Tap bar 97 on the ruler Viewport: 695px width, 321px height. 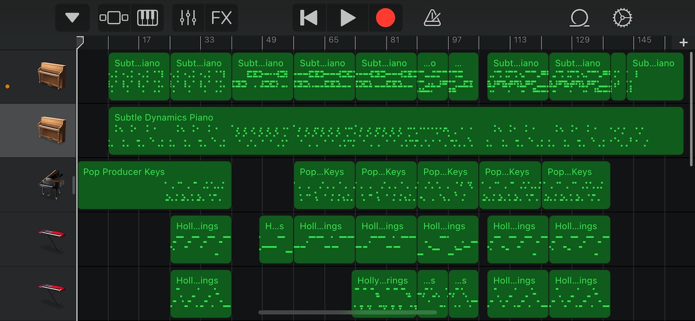[457, 40]
